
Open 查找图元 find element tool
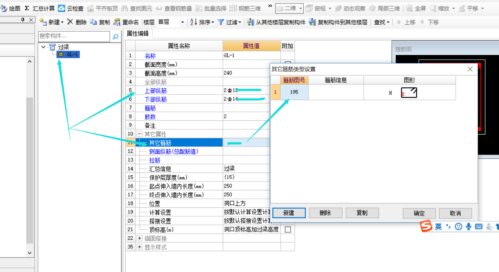(x=137, y=8)
